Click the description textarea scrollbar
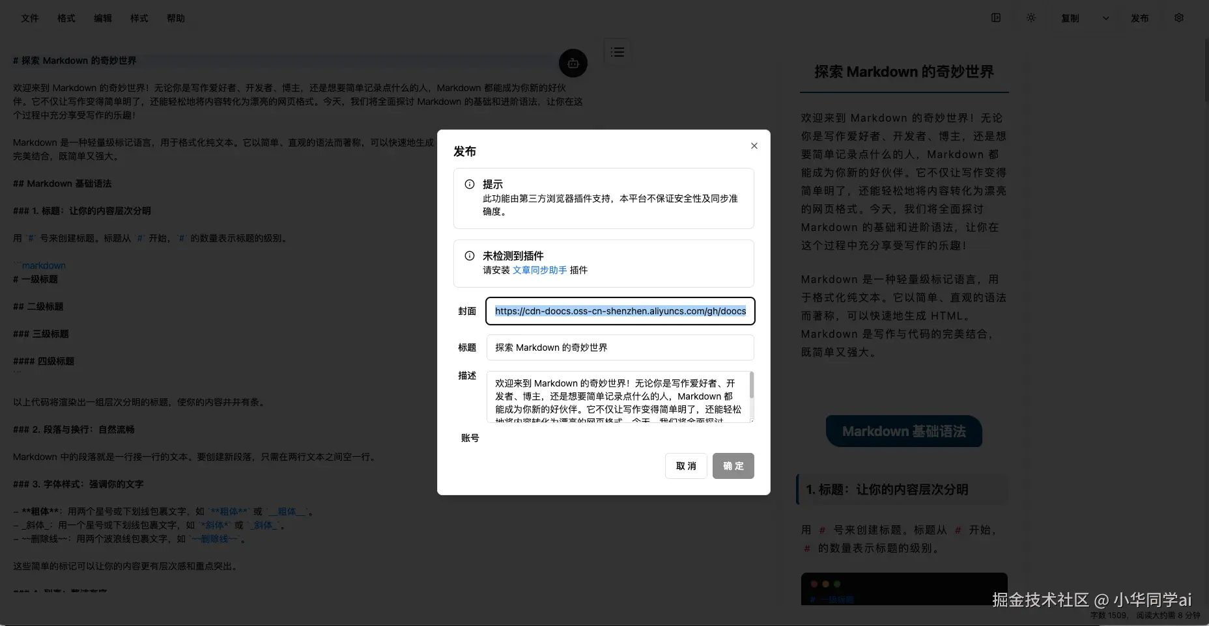Viewport: 1209px width, 626px height. coord(751,385)
